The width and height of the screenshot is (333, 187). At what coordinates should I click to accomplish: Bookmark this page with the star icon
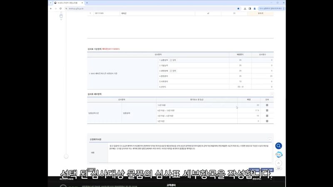[x=238, y=9]
